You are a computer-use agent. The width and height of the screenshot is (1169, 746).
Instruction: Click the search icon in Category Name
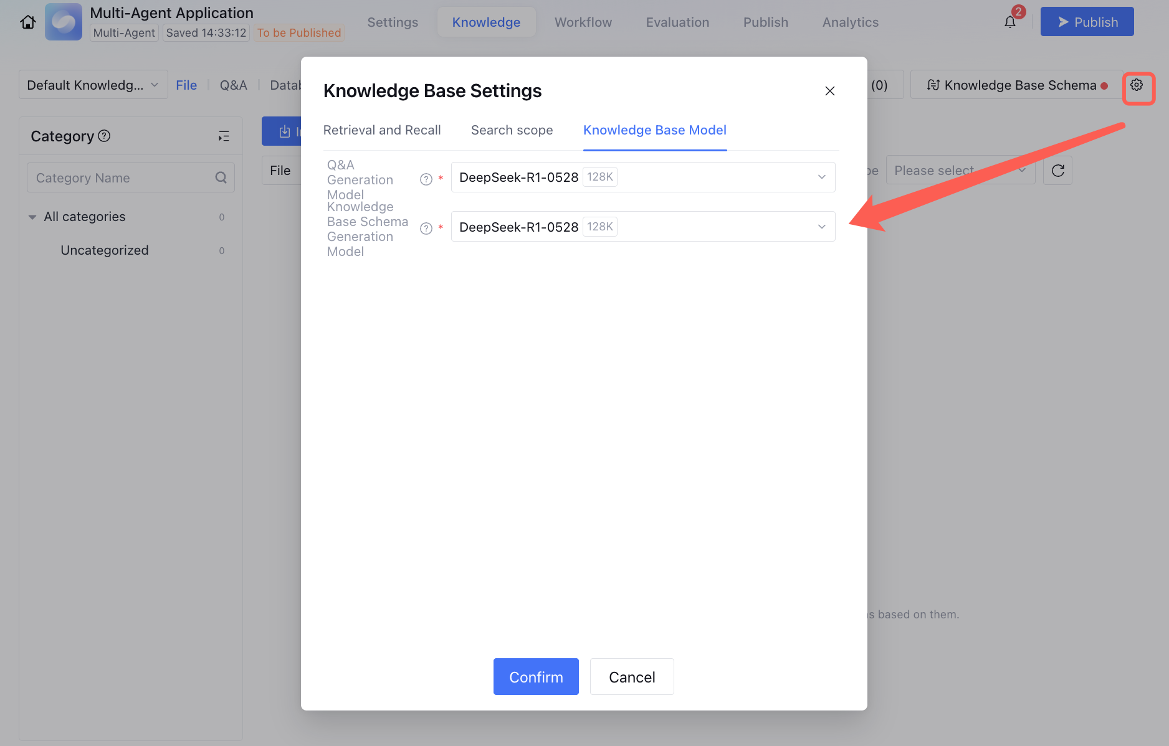click(221, 178)
